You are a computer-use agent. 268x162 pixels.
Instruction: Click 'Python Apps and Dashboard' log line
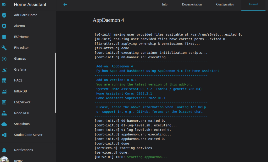tap(158, 71)
